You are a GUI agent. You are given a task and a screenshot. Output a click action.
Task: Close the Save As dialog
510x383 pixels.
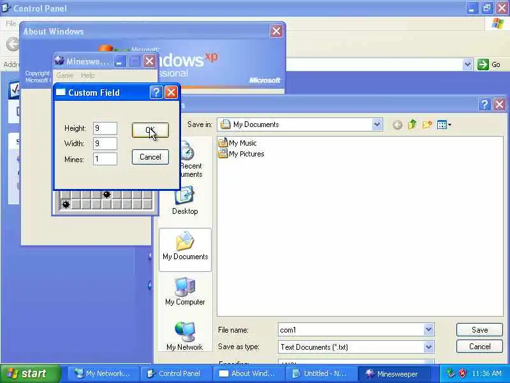pyautogui.click(x=499, y=104)
